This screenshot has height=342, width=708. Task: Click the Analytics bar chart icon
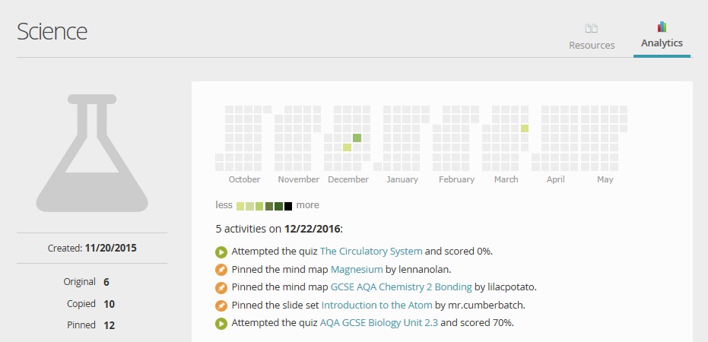pos(662,27)
